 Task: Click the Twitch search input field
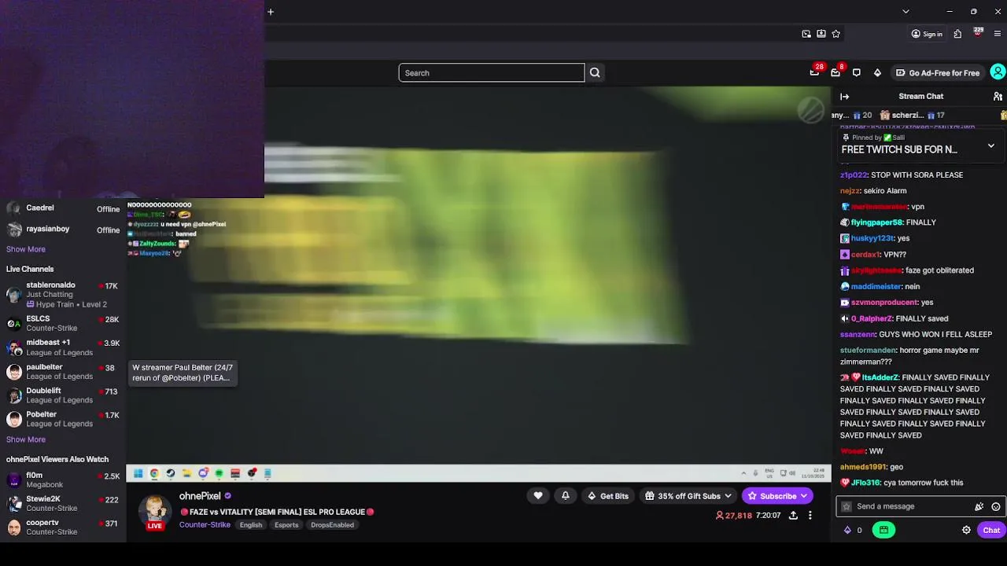pos(492,72)
